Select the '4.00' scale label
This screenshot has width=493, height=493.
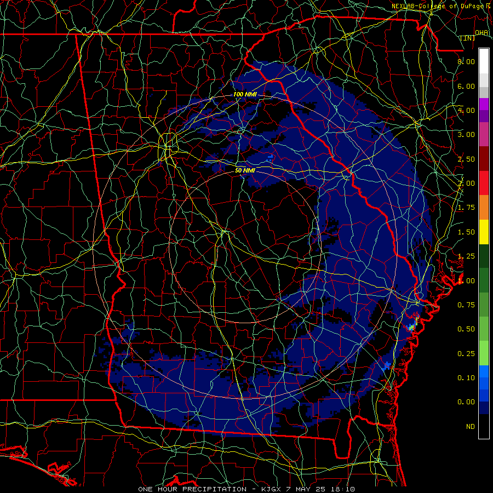(x=466, y=110)
